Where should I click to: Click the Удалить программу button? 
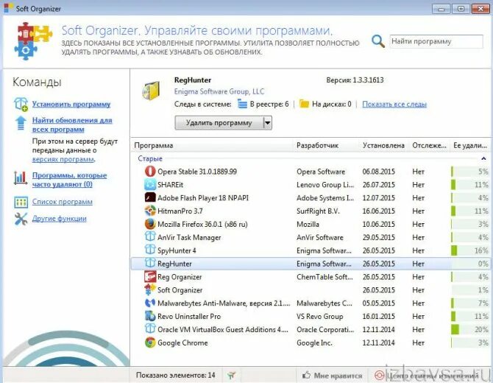[x=219, y=123]
